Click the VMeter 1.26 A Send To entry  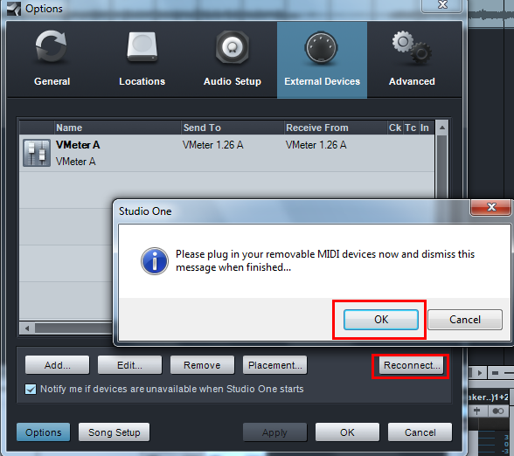pos(212,145)
